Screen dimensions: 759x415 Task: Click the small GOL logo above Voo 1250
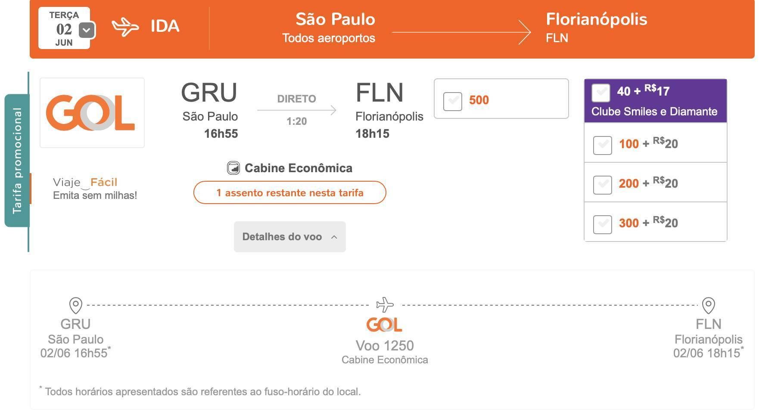coord(384,325)
